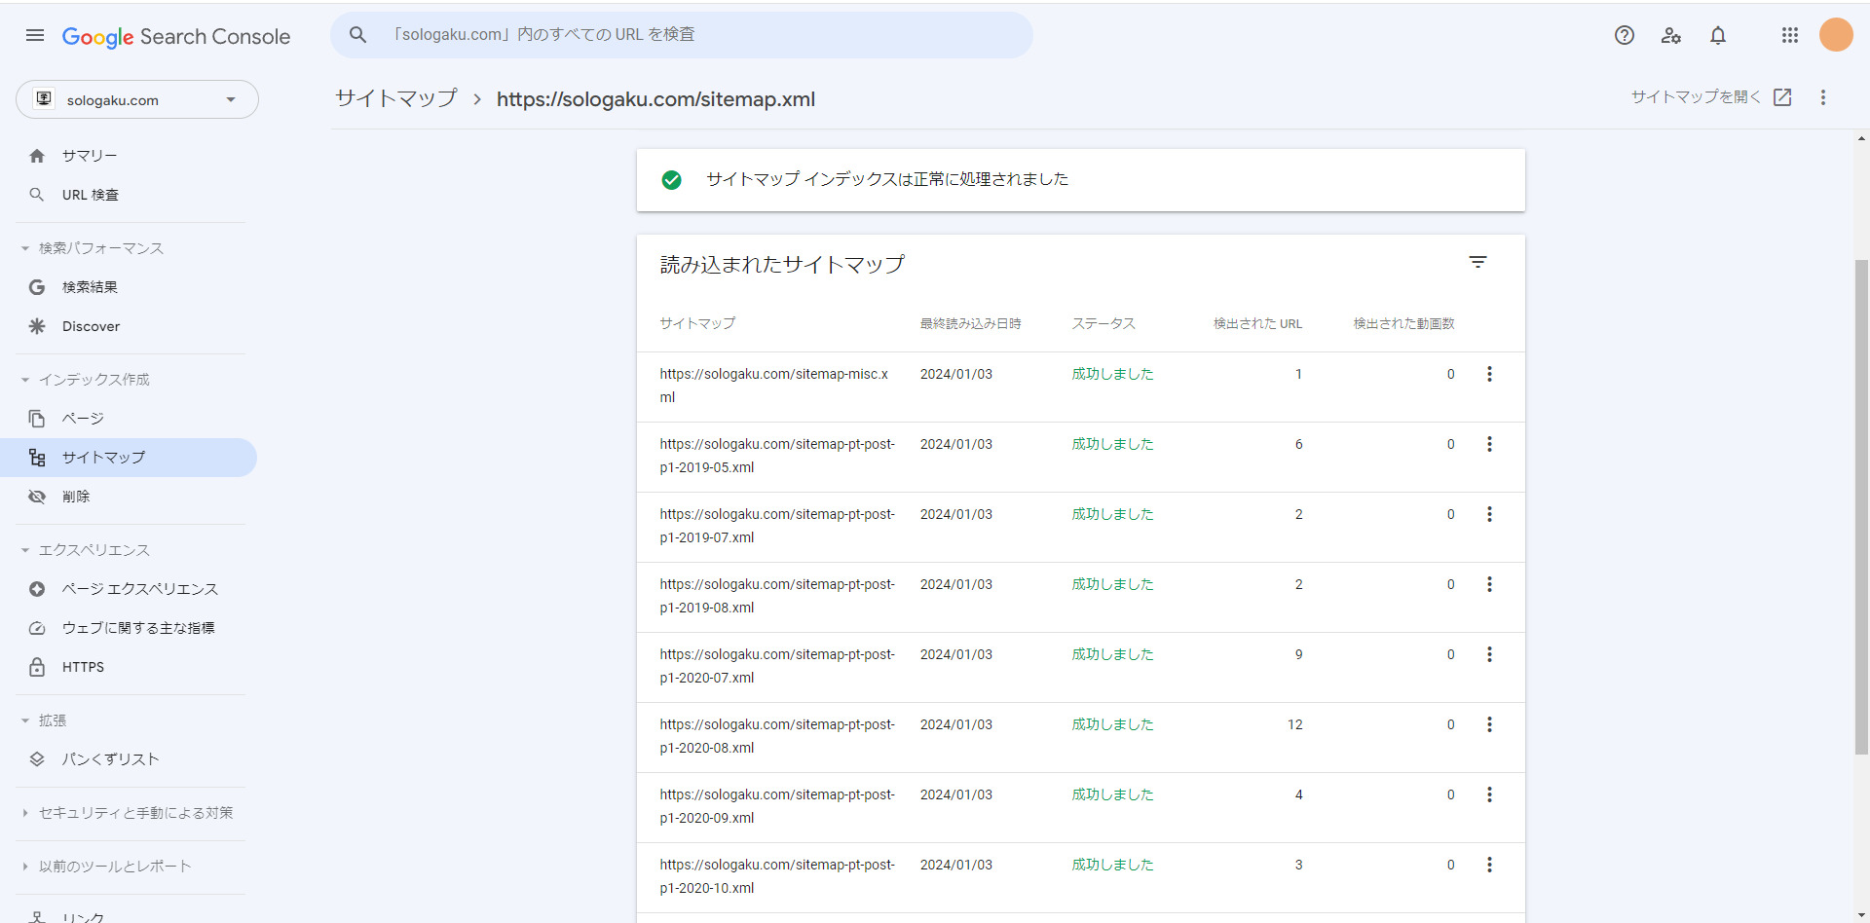Click the filter icon in sitemap table

(x=1477, y=263)
